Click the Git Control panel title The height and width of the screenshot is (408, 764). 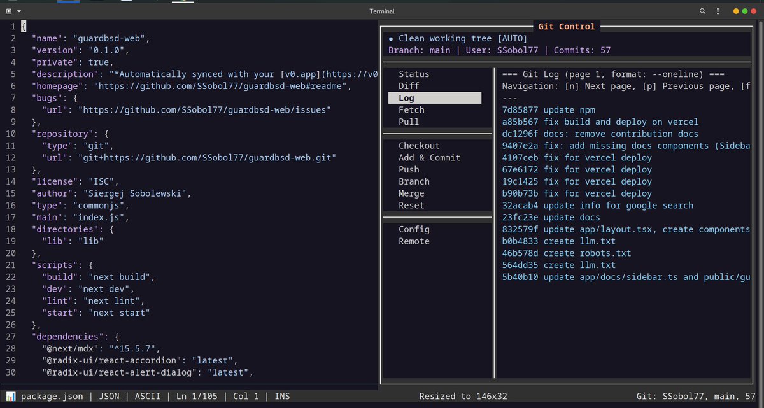pyautogui.click(x=566, y=27)
